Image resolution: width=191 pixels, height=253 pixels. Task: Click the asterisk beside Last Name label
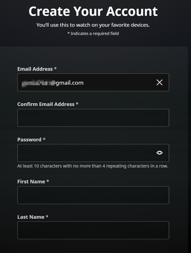pyautogui.click(x=47, y=217)
